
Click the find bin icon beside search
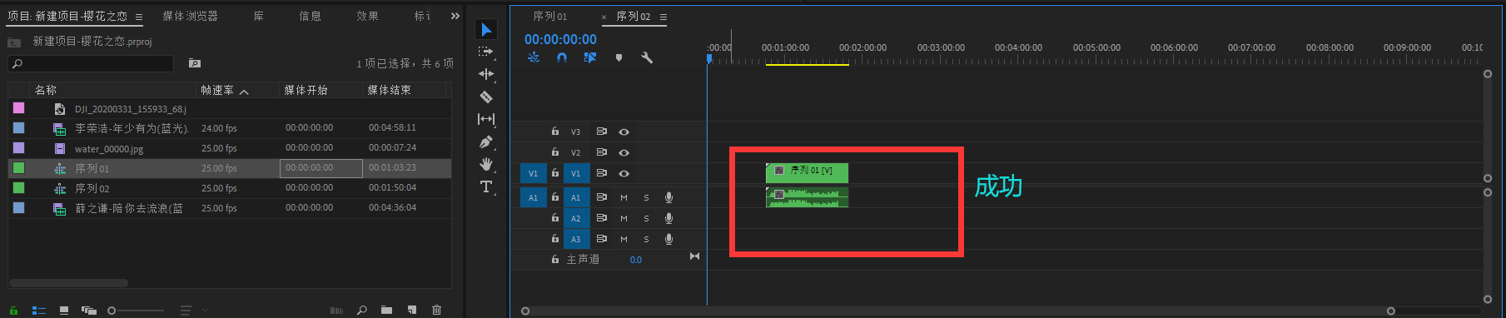(x=195, y=63)
